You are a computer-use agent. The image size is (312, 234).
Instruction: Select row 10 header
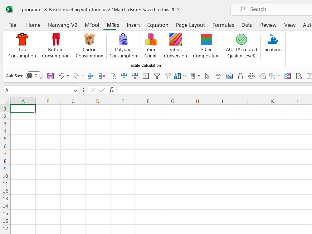tap(5, 176)
